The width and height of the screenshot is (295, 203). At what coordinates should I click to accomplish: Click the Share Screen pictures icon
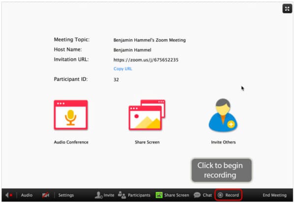[x=147, y=115]
